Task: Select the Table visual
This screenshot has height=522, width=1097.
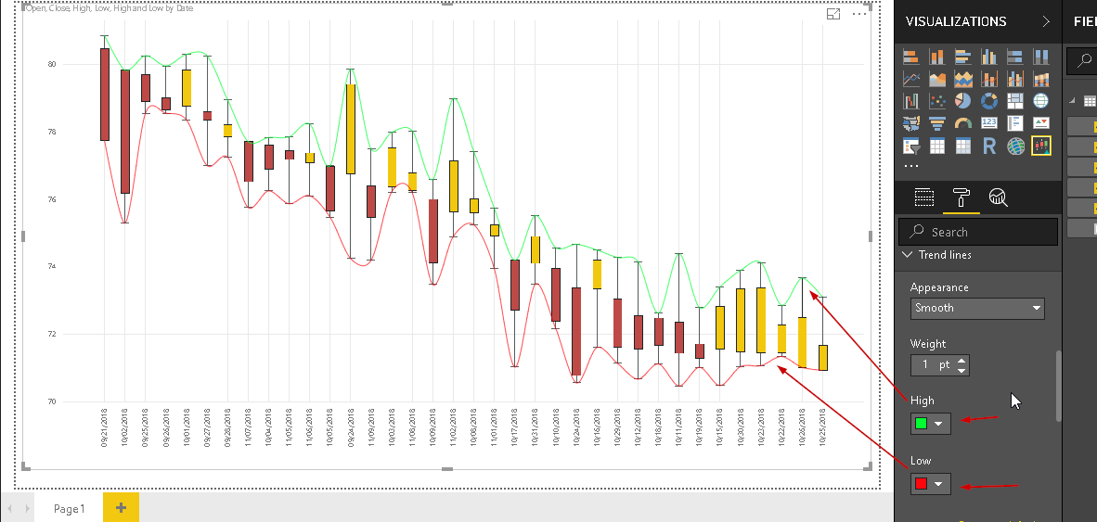Action: point(936,146)
